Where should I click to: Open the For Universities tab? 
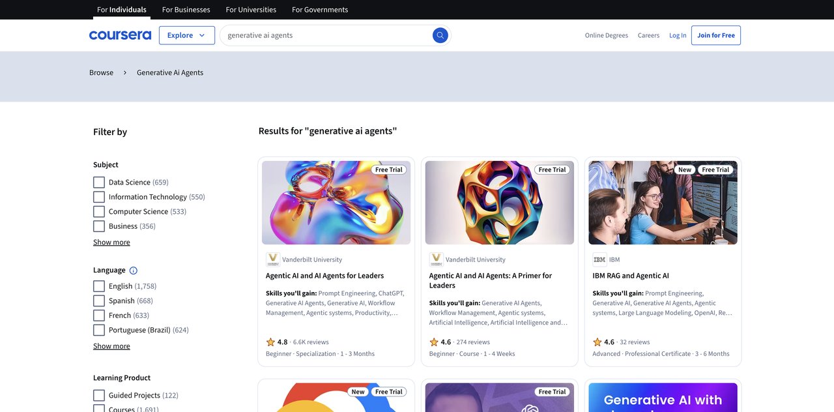(x=251, y=10)
